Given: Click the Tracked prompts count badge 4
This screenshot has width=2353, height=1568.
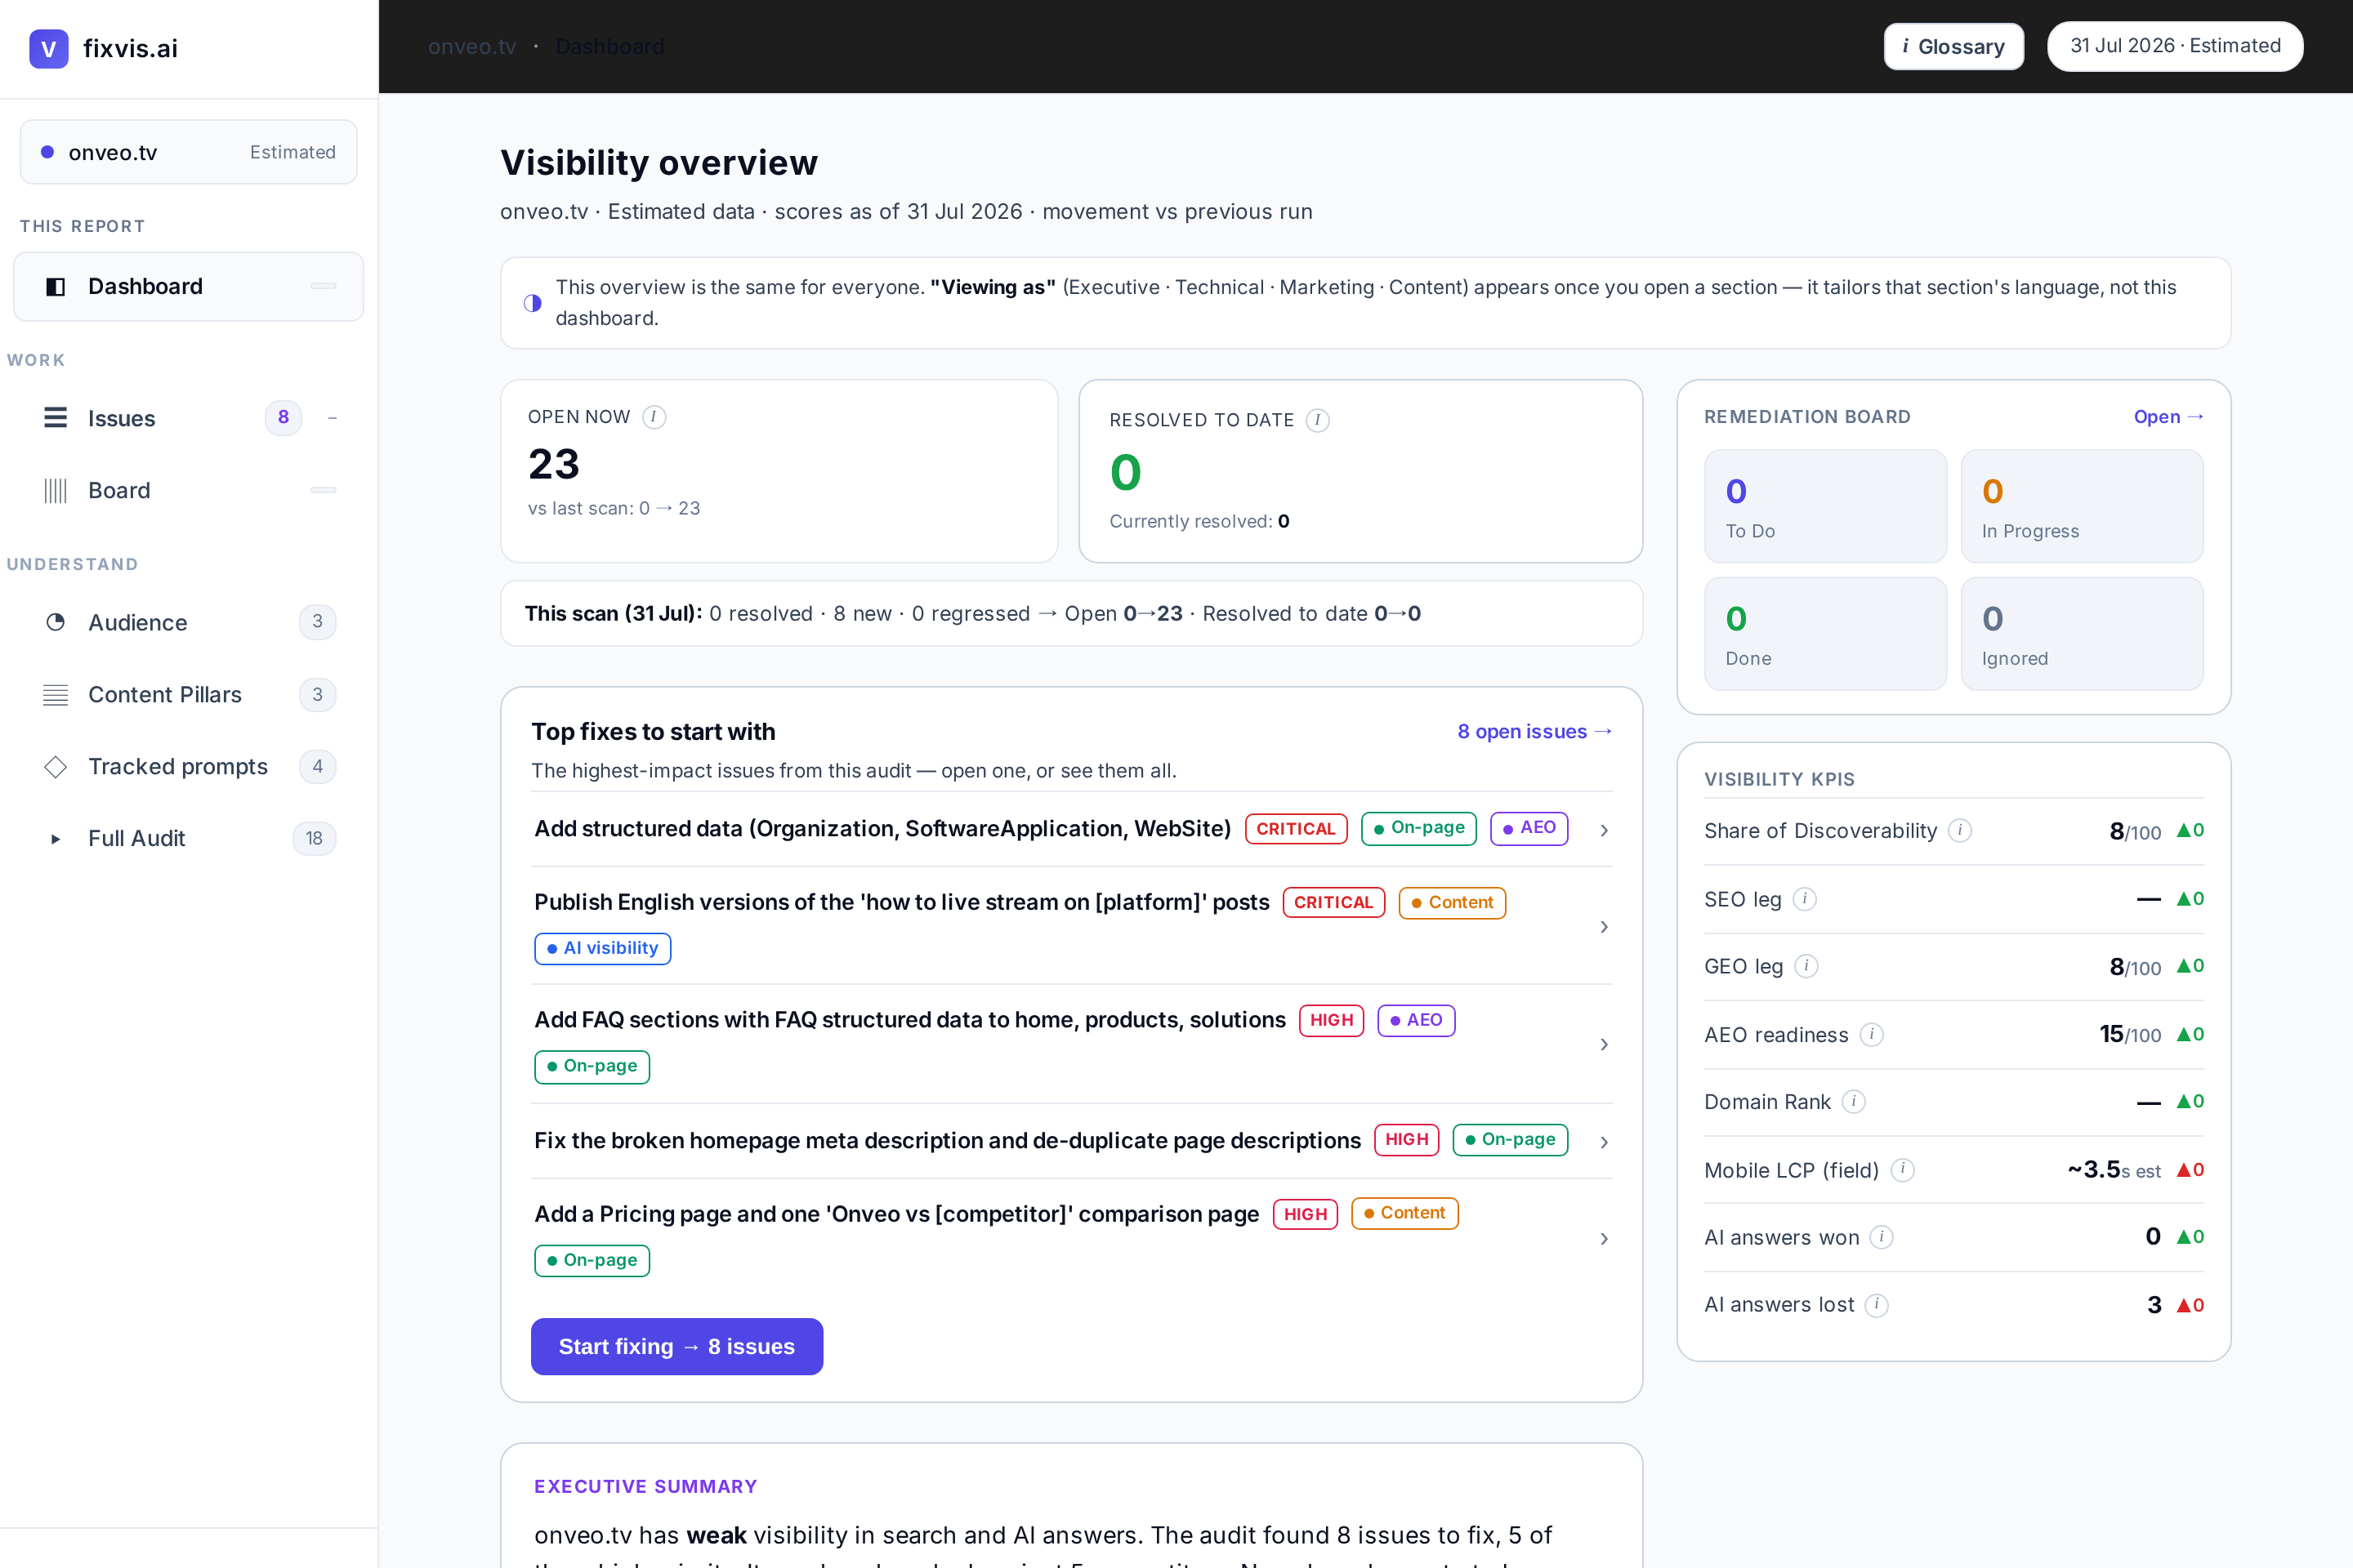Looking at the screenshot, I should click(x=317, y=766).
